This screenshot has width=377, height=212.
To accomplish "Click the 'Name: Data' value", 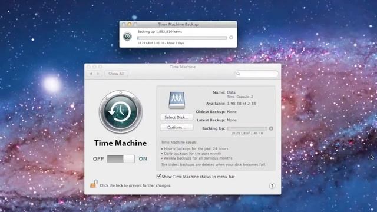I will click(x=231, y=92).
